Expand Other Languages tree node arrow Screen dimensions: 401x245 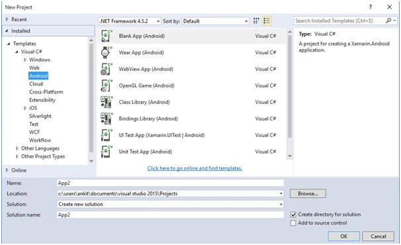tap(17, 148)
